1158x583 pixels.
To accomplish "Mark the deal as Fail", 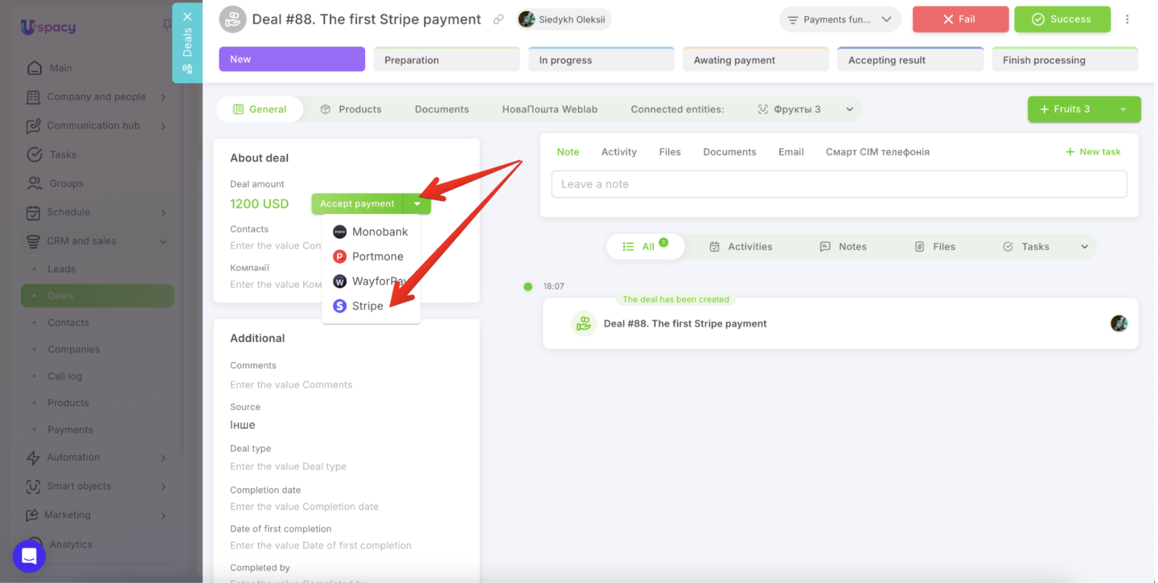I will [960, 19].
